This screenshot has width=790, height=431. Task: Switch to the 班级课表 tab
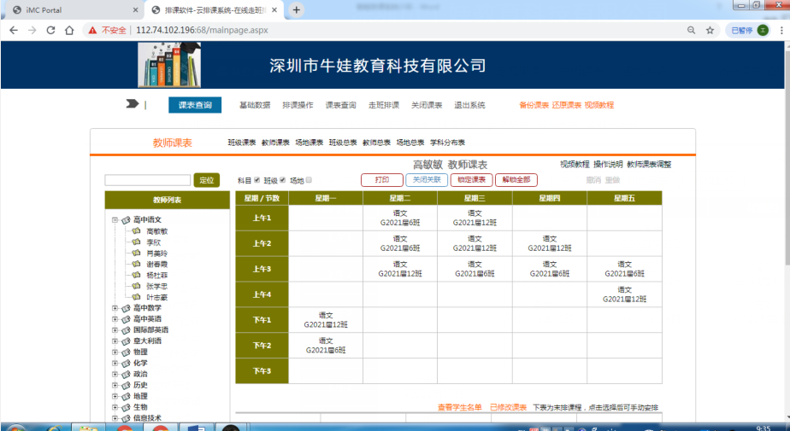(242, 143)
